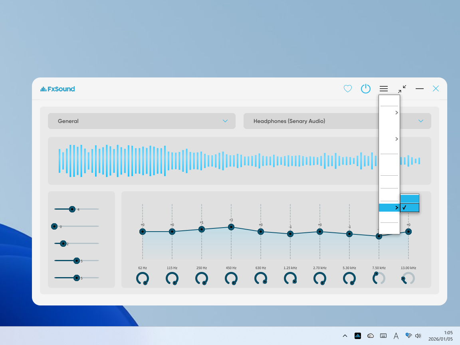Click the 7.50 kHz frequency knob
Image resolution: width=460 pixels, height=345 pixels.
point(379,278)
